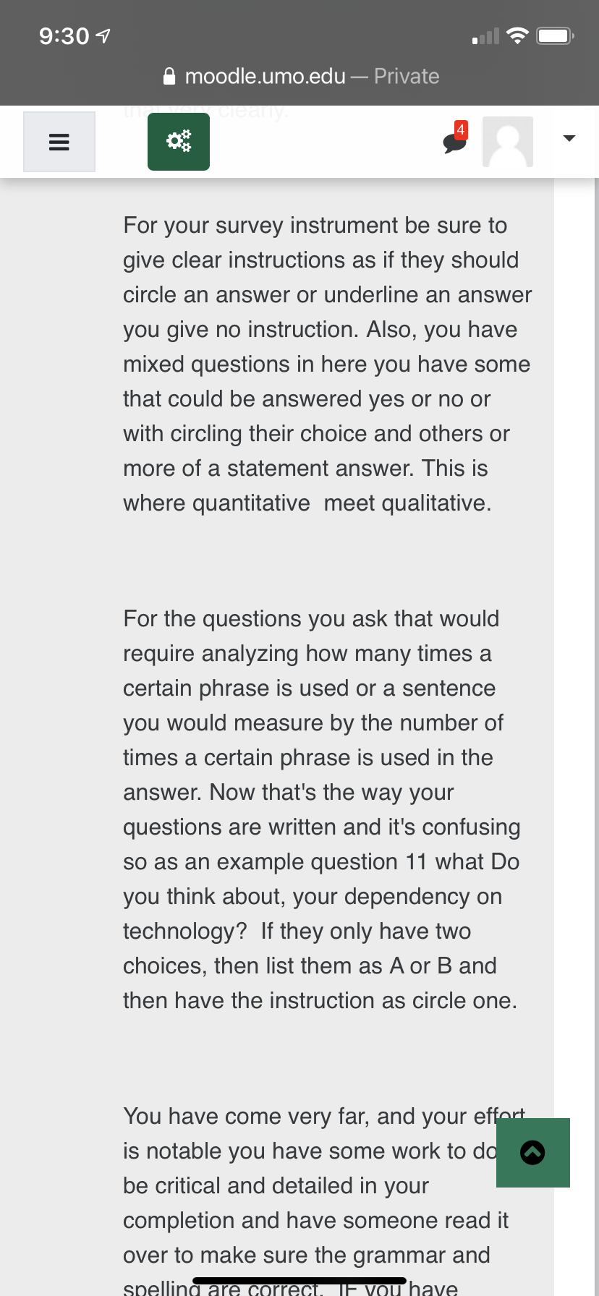This screenshot has height=1296, width=599.
Task: Open the messages speech bubble icon
Action: 454,143
